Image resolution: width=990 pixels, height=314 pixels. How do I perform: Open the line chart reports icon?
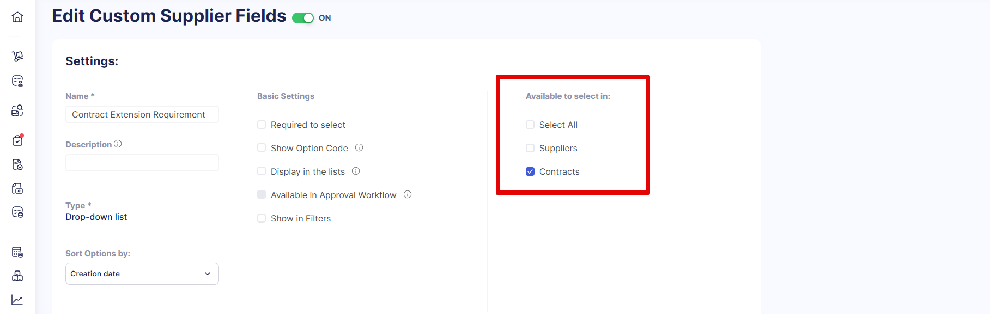(x=17, y=300)
